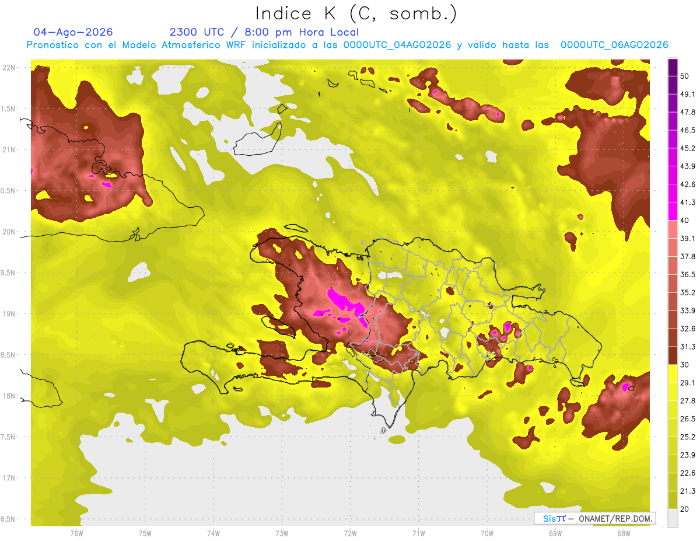This screenshot has height=541, width=700.
Task: Click the "68W" longitude label
Action: [x=624, y=533]
